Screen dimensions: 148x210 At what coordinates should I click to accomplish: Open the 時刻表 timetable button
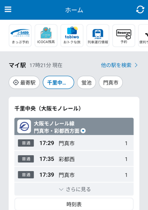[x=74, y=204]
